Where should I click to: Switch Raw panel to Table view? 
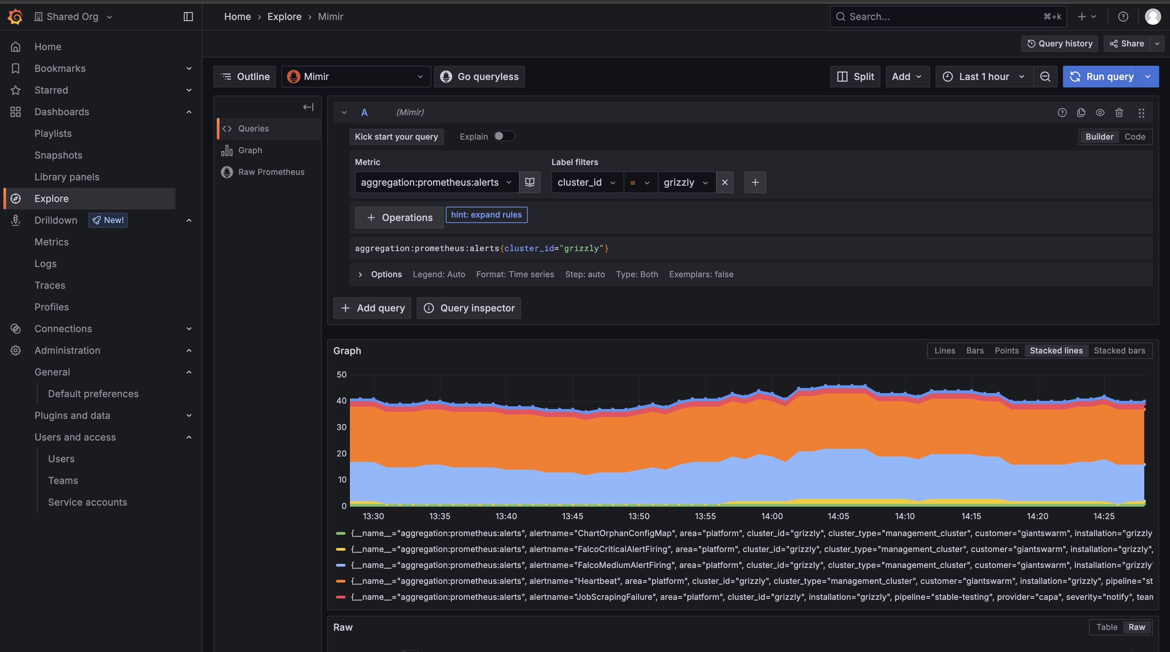pyautogui.click(x=1107, y=627)
